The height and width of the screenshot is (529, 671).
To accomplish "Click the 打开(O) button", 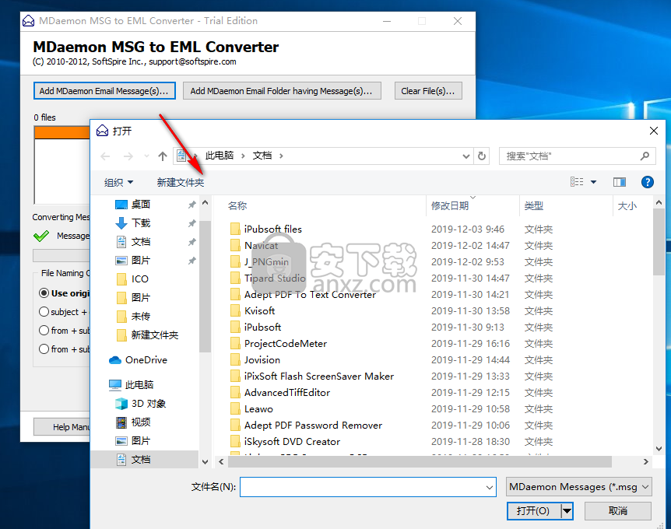I will pos(534,511).
